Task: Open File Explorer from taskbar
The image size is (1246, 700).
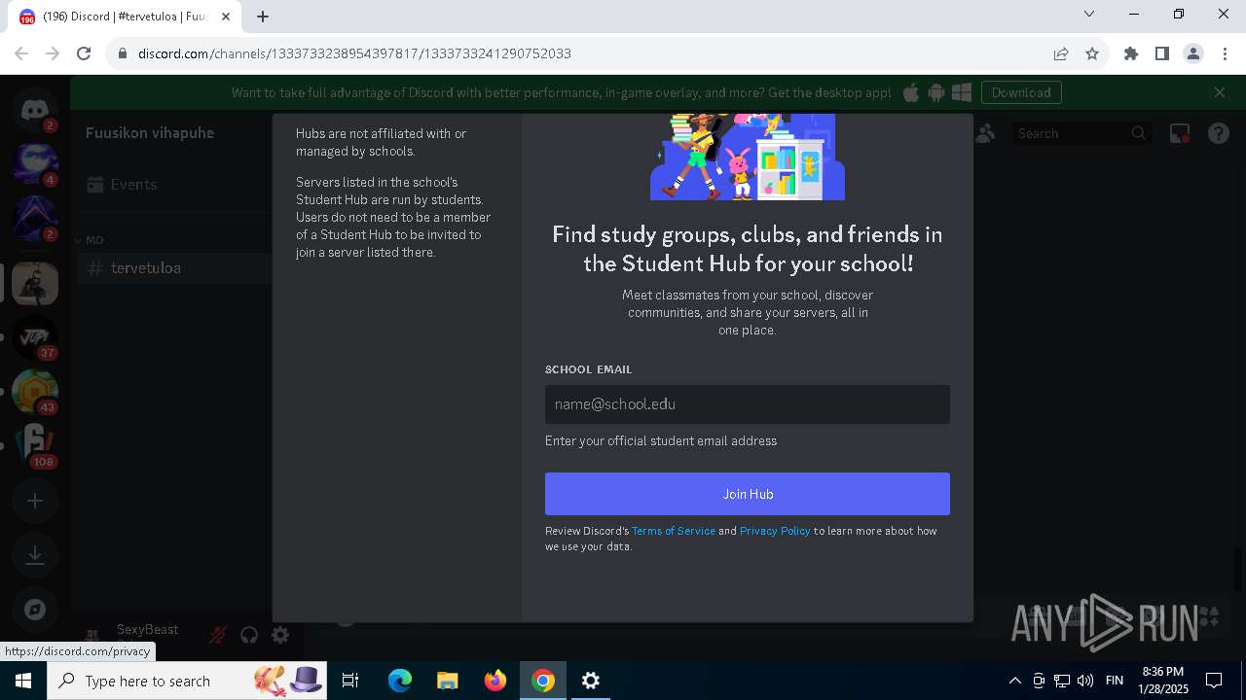Action: coord(447,681)
